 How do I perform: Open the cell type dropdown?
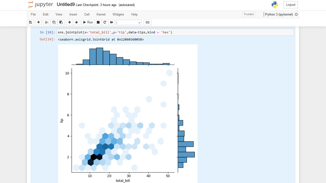pos(129,22)
